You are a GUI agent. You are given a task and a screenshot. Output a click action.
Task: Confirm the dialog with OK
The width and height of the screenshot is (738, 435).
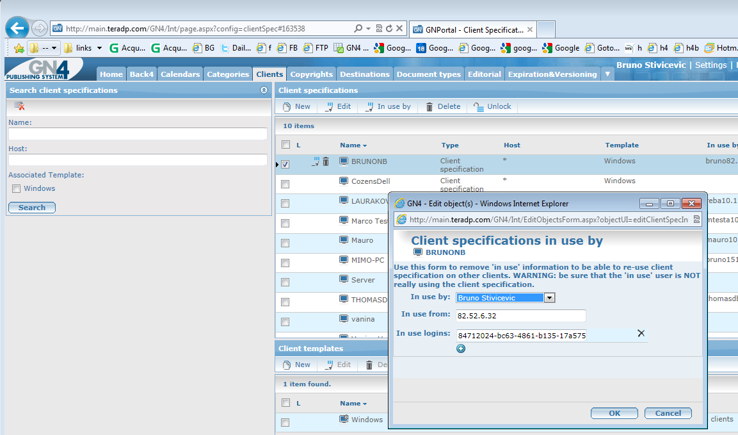click(x=614, y=413)
